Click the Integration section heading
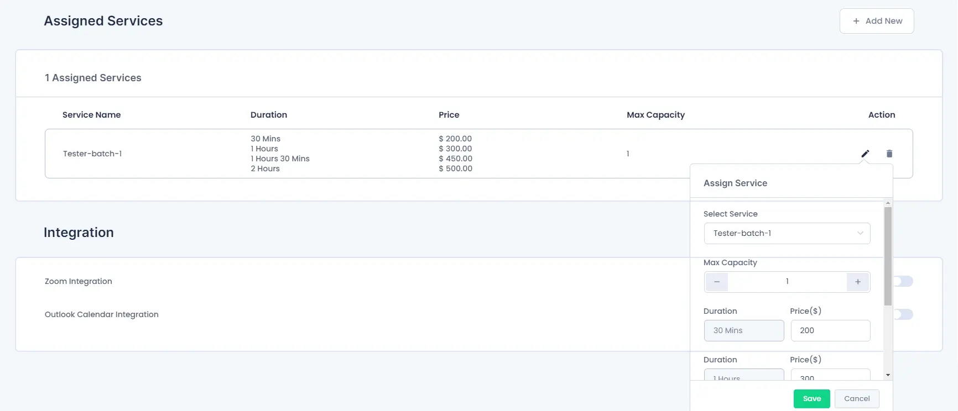 coord(79,233)
